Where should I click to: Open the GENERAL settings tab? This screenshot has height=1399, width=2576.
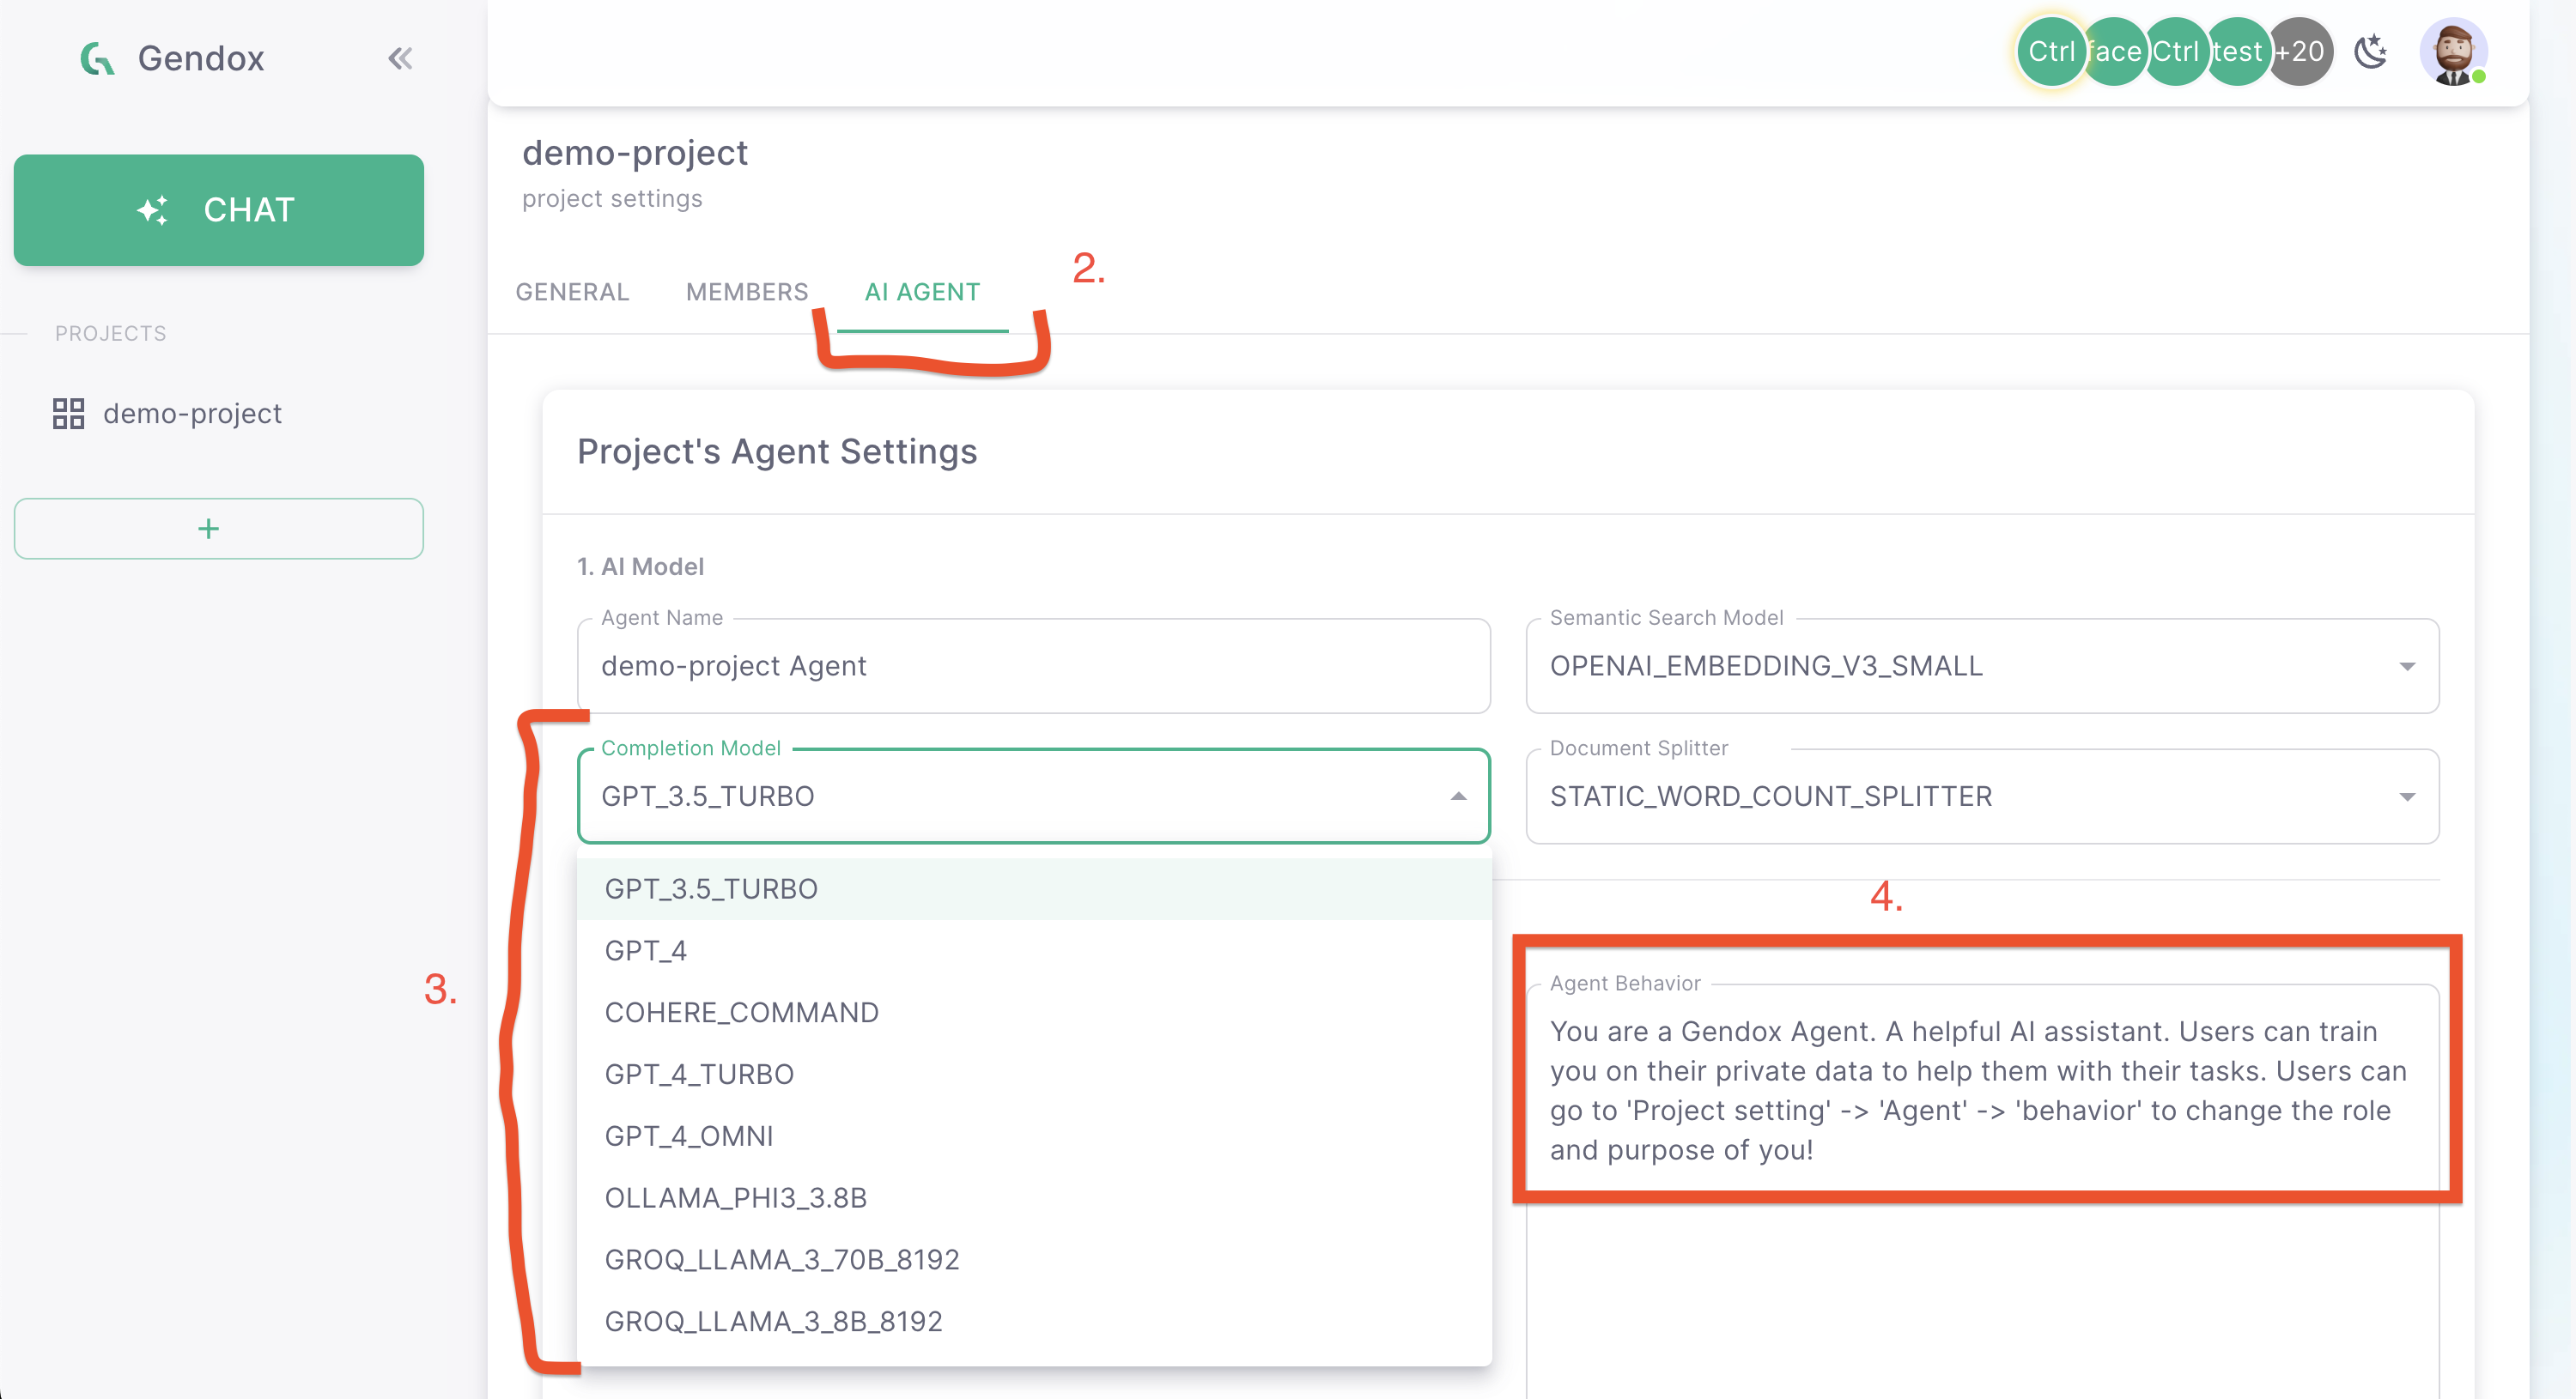pos(571,292)
